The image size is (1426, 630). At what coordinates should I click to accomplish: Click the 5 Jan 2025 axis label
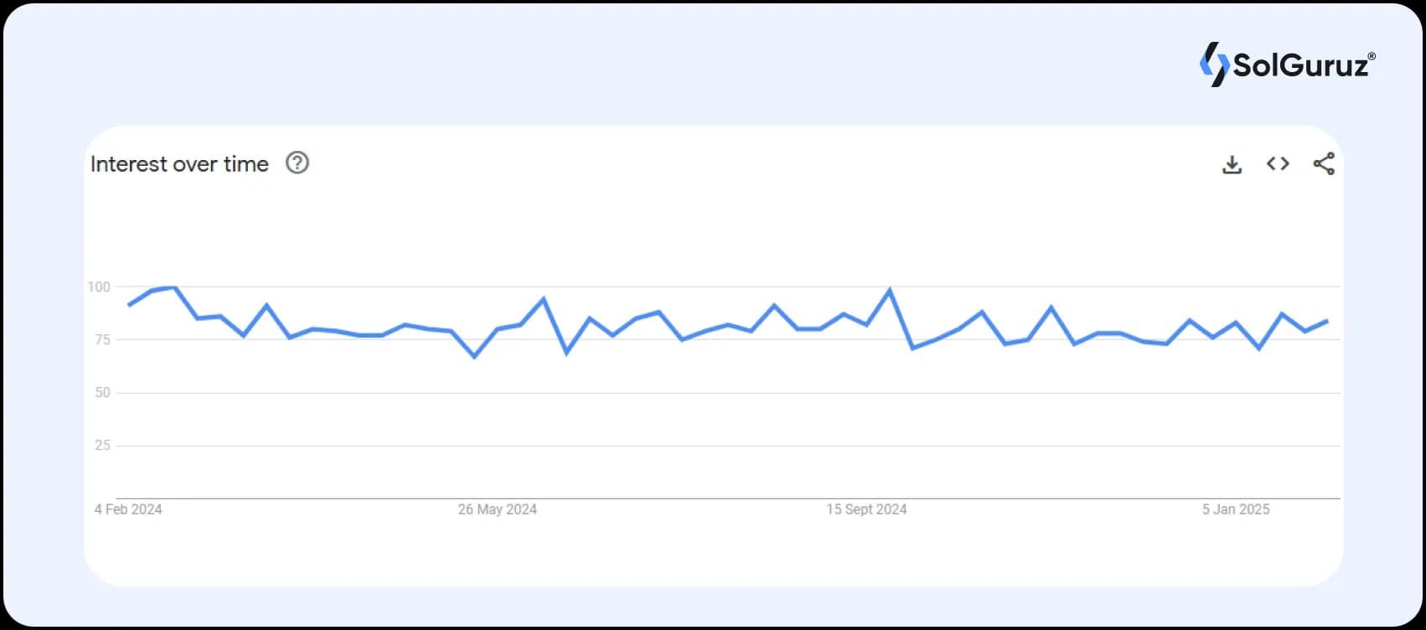[x=1236, y=509]
